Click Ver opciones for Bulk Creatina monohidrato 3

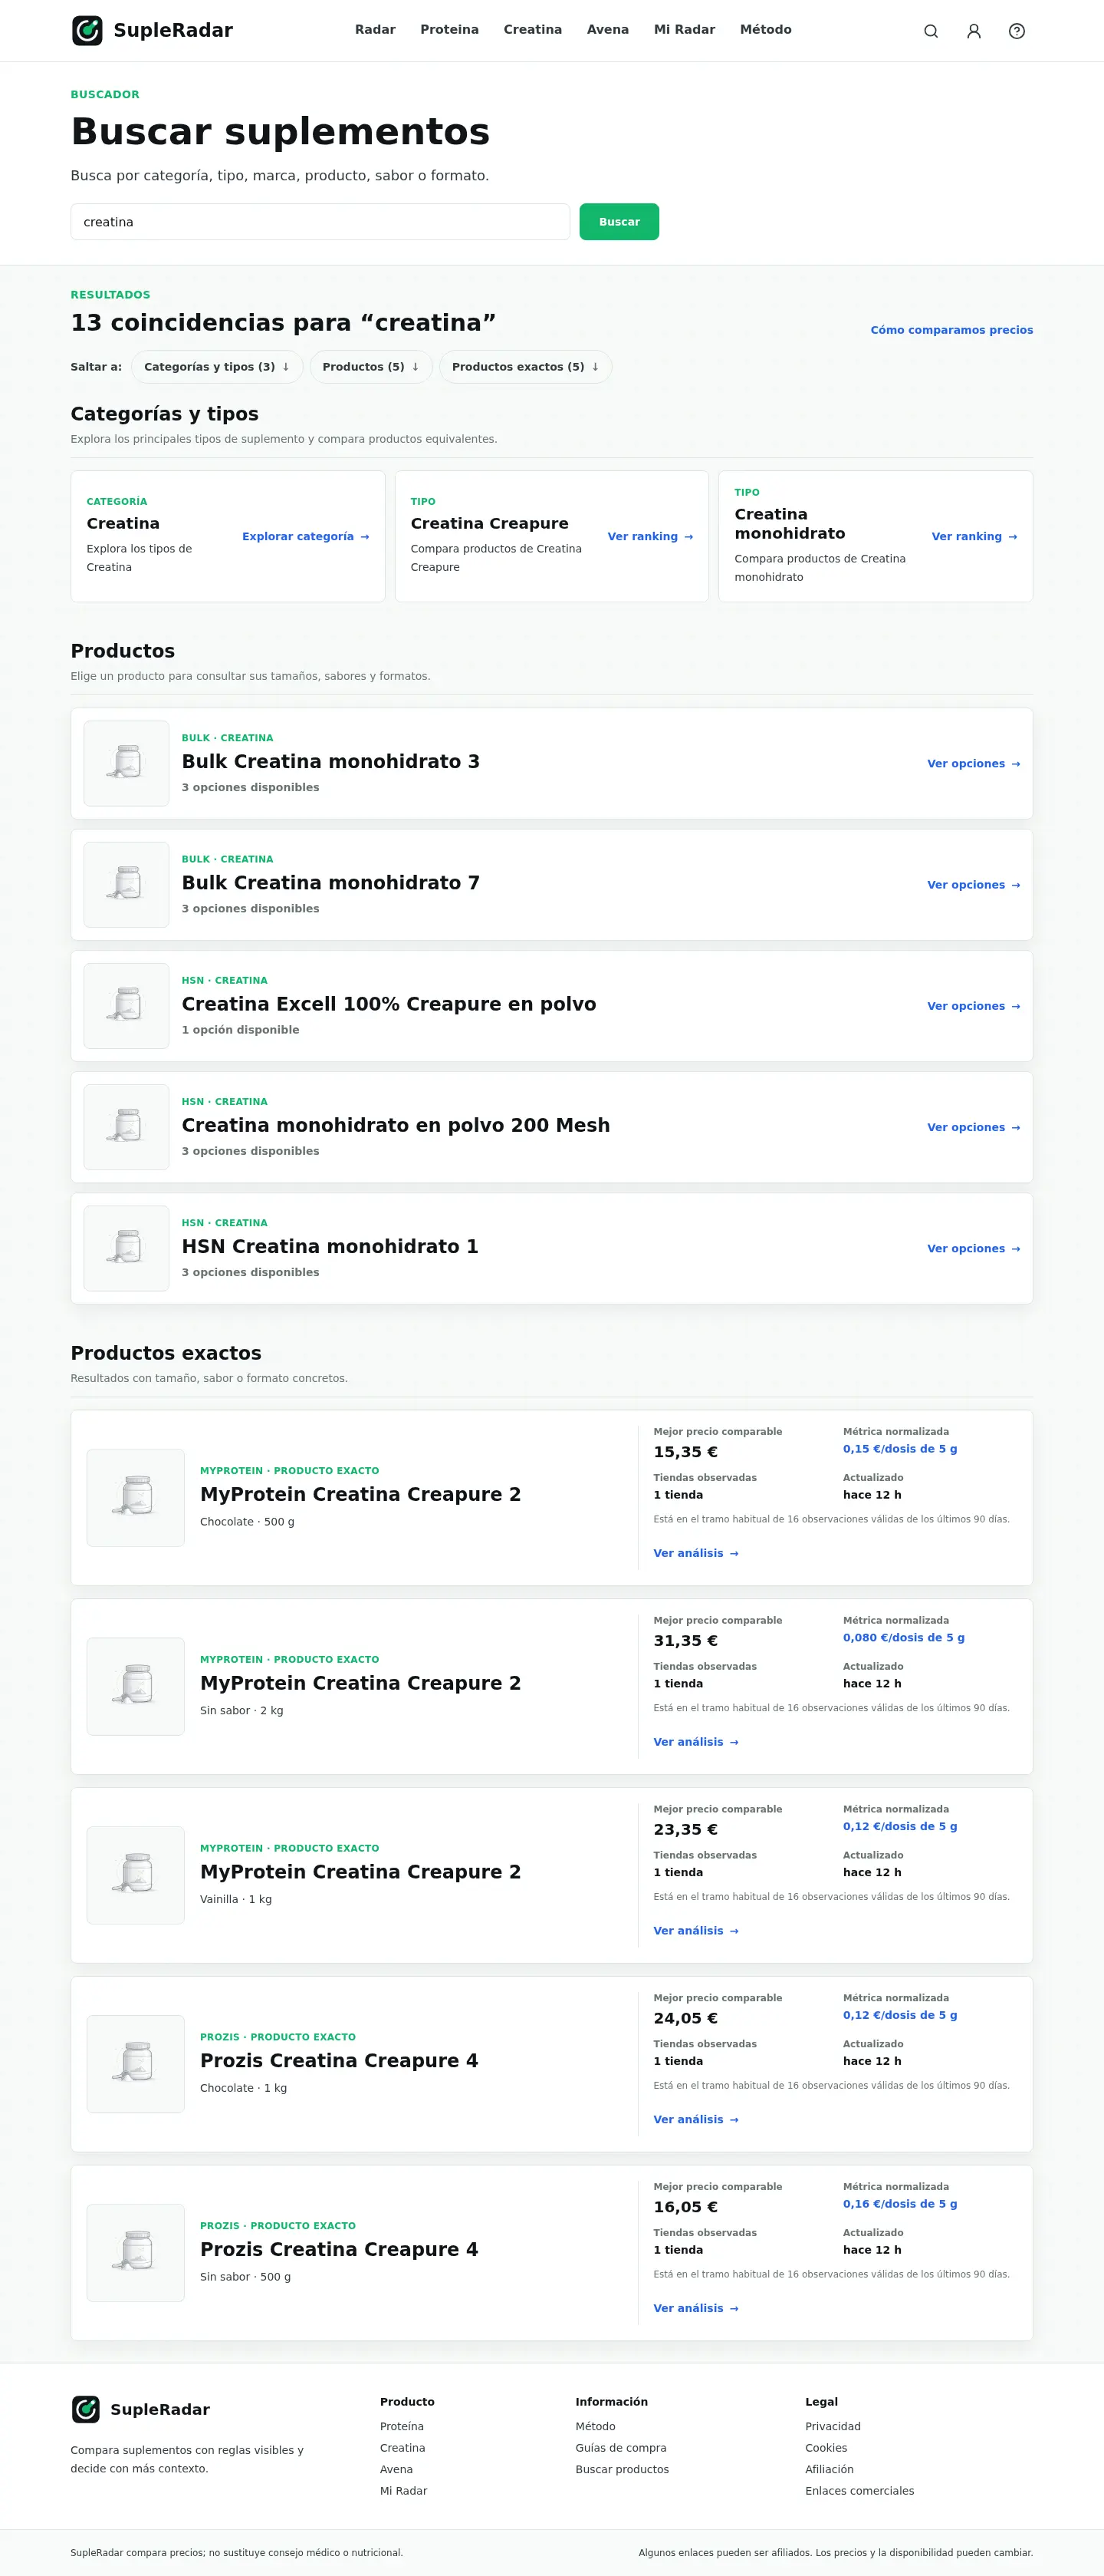(973, 764)
